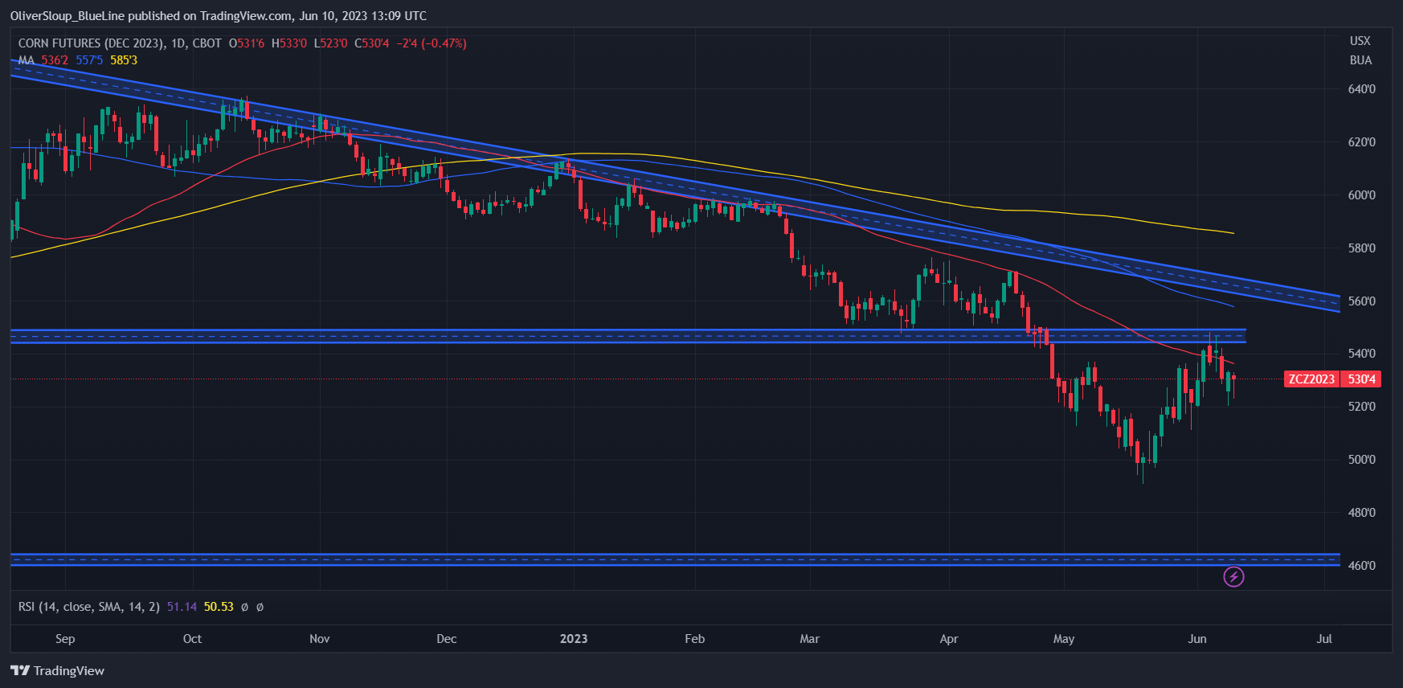Click the Oct label on time axis
The height and width of the screenshot is (688, 1403).
192,639
